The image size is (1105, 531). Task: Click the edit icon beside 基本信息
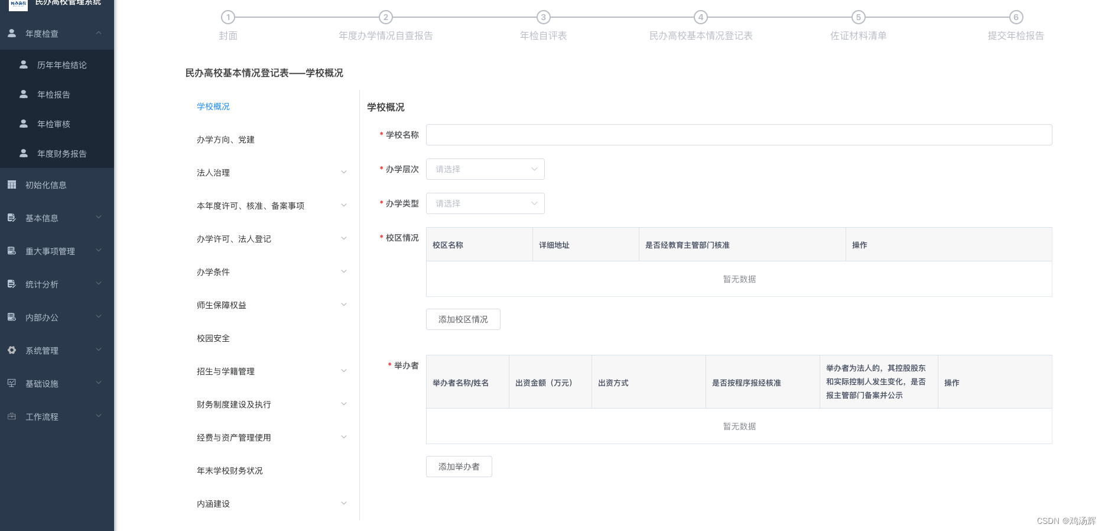[x=12, y=218]
